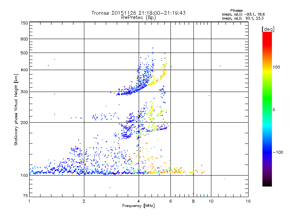Click the x-axis label '16'
Screen dimensions: 292x219
[x=248, y=201]
